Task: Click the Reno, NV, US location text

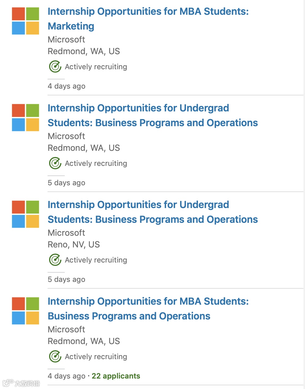Action: click(74, 244)
